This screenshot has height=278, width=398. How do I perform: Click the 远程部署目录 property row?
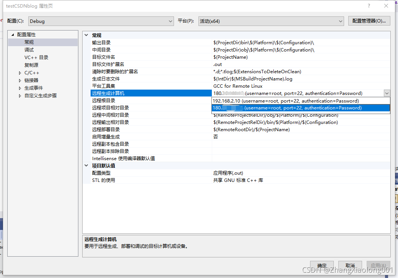point(240,130)
